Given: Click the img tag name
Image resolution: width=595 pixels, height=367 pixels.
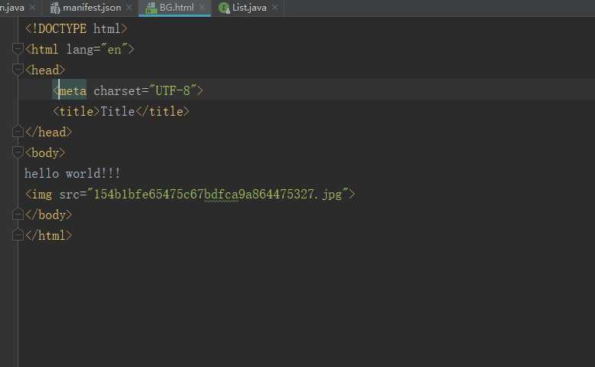Looking at the screenshot, I should pyautogui.click(x=41, y=194).
